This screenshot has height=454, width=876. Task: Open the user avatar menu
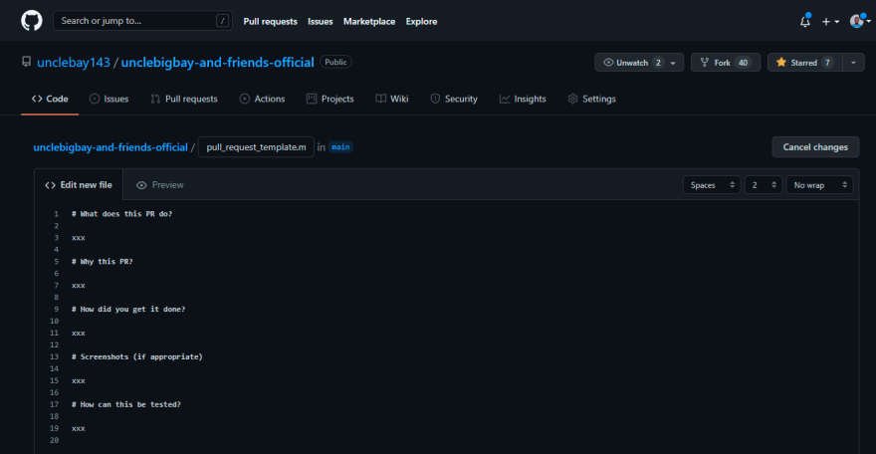pyautogui.click(x=859, y=21)
